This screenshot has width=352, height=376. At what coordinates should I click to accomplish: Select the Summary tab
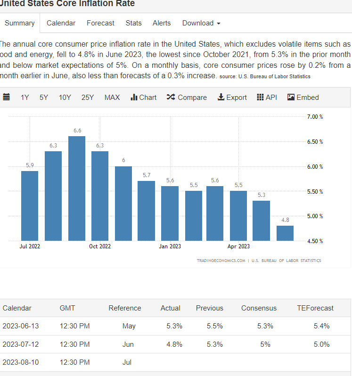20,23
